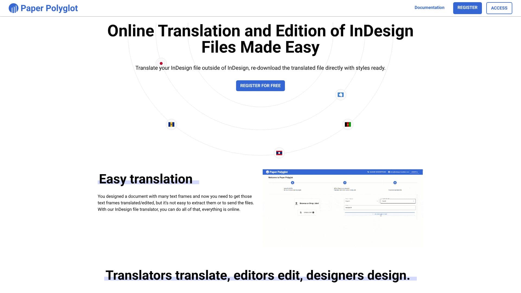Click the REGISTER button in header
Viewport: 521px width, 293px height.
[x=467, y=8]
